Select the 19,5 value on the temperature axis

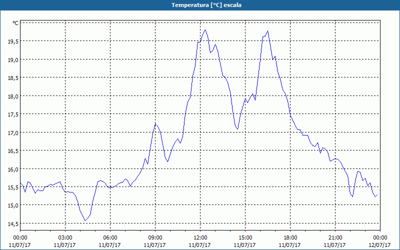tap(13, 42)
